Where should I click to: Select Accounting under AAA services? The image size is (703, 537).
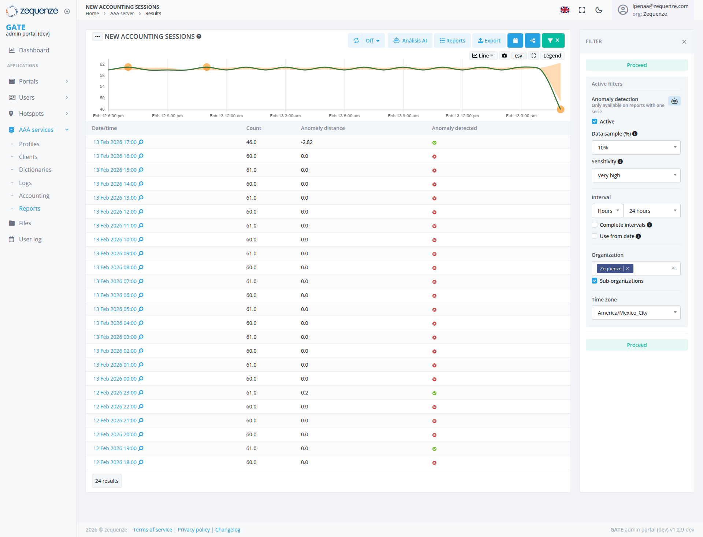pos(34,195)
